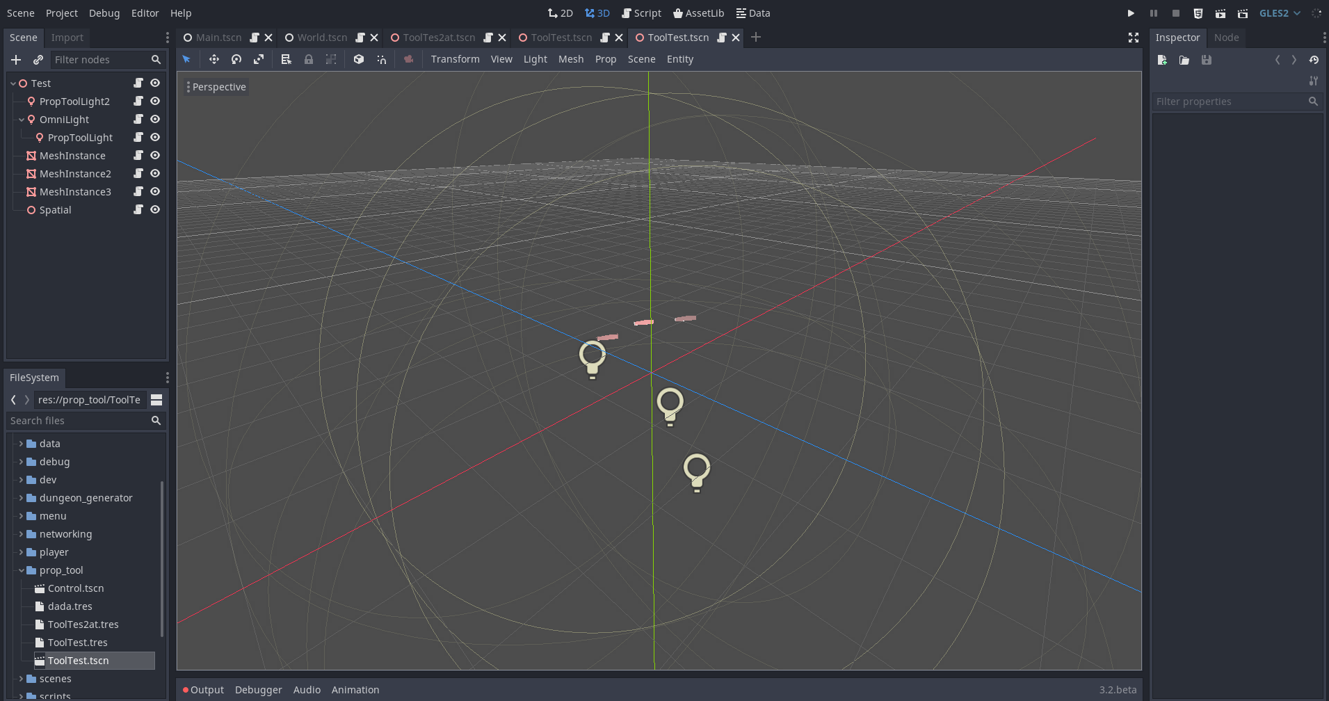Open the Transform menu in viewport toolbar

456,59
